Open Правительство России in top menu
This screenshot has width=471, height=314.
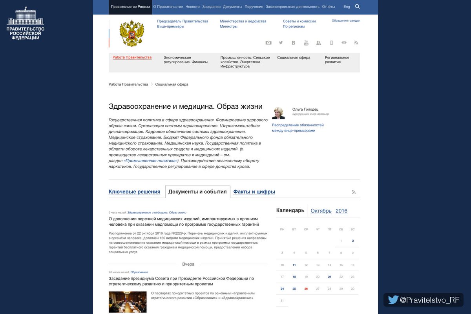130,7
